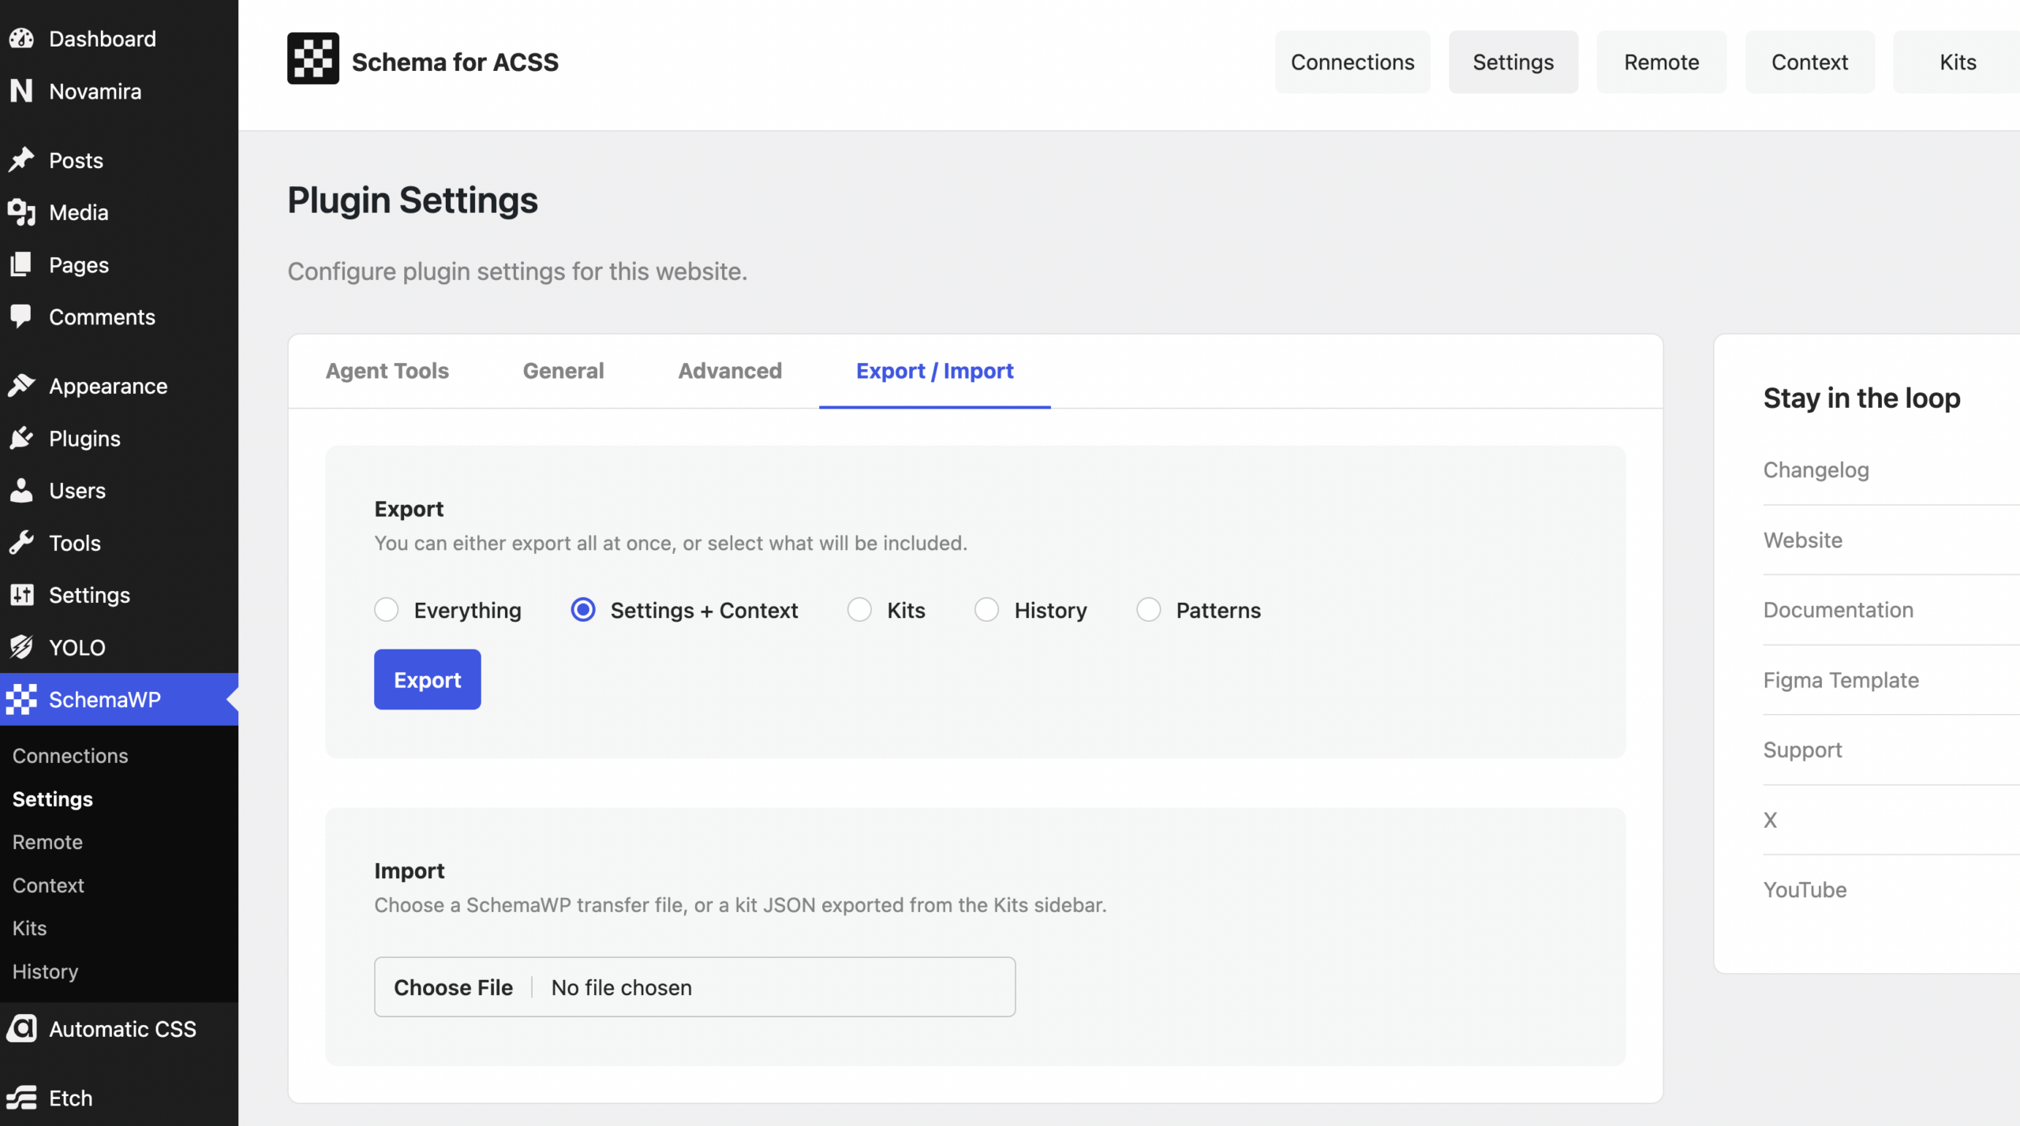Open the Changelog link
Viewport: 2020px width, 1126px height.
[1816, 470]
